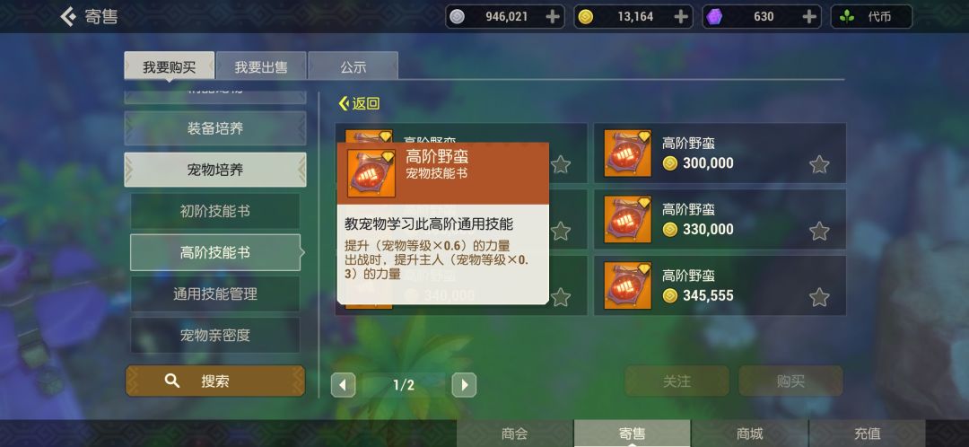Expand the 装备培养 category
The width and height of the screenshot is (969, 447).
(215, 128)
